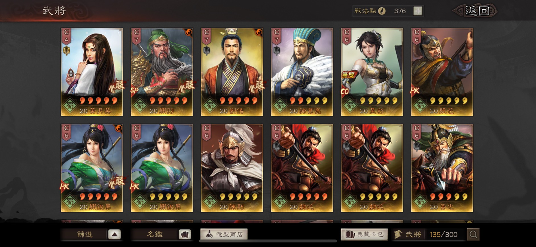Tap the yin-yang badge on 關羽 card
The height and width of the screenshot is (247, 536).
[189, 32]
